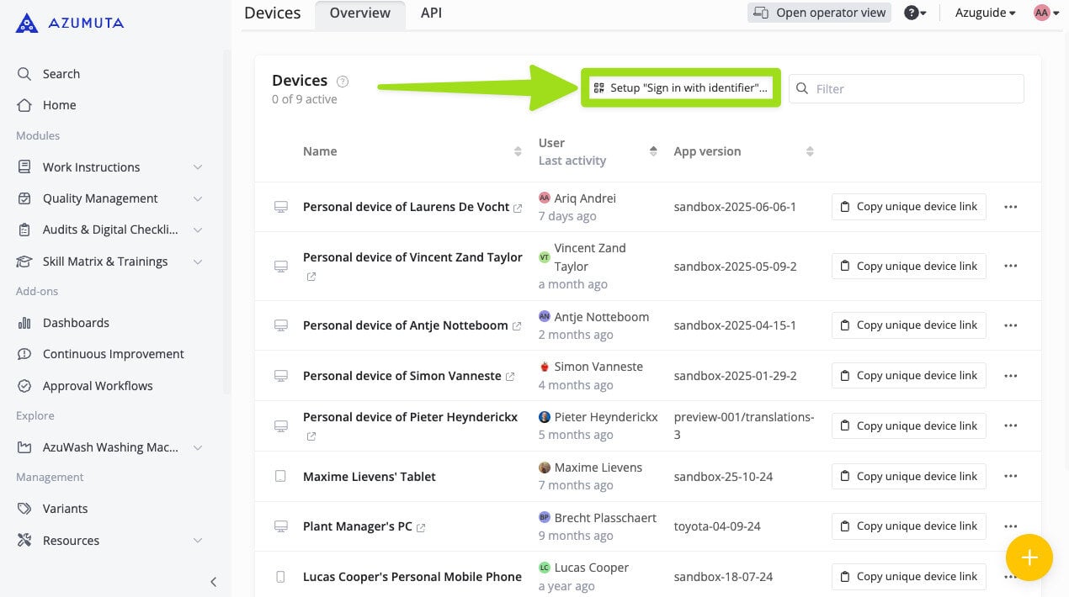Open external link for Laurens De Vocht device
1069x597 pixels.
518,208
